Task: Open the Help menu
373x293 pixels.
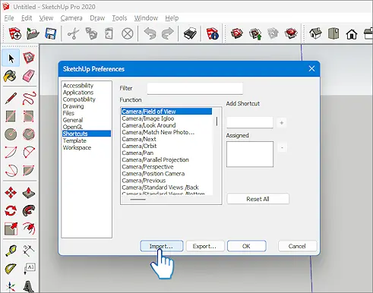Action: point(172,18)
